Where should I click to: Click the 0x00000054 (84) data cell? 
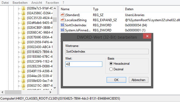(x=136, y=25)
